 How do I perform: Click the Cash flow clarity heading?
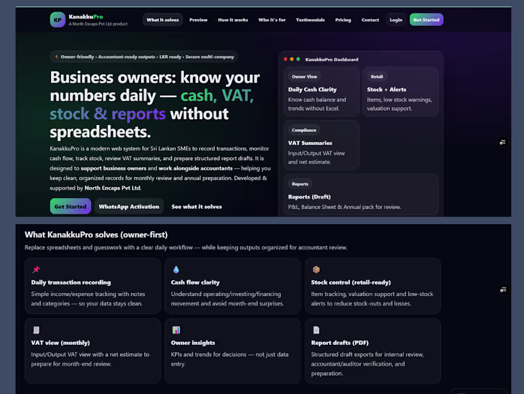pyautogui.click(x=195, y=282)
